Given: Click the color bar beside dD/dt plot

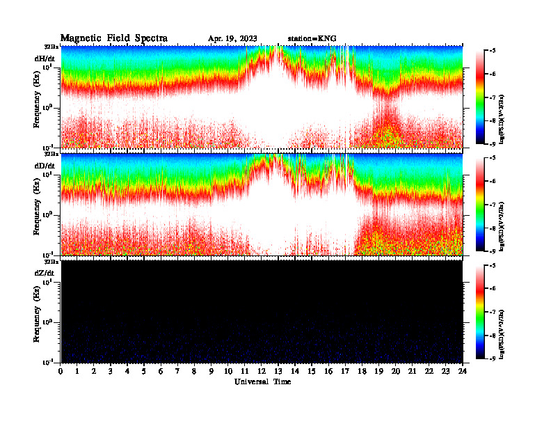Looking at the screenshot, I should point(479,204).
